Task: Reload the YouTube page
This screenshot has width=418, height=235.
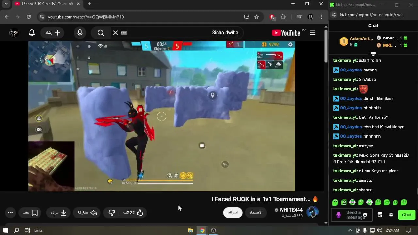Action: 29,17
